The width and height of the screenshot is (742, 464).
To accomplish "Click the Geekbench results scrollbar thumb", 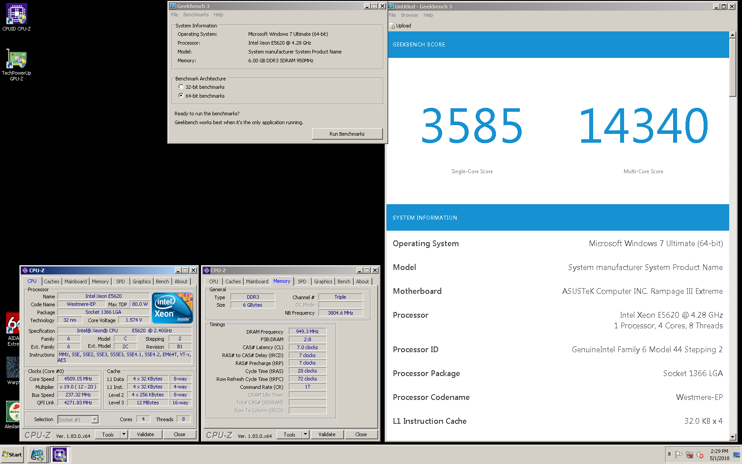I will 733,67.
